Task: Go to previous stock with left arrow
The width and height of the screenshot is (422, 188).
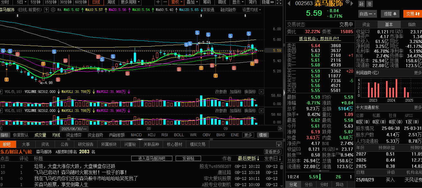Action: coord(289,4)
